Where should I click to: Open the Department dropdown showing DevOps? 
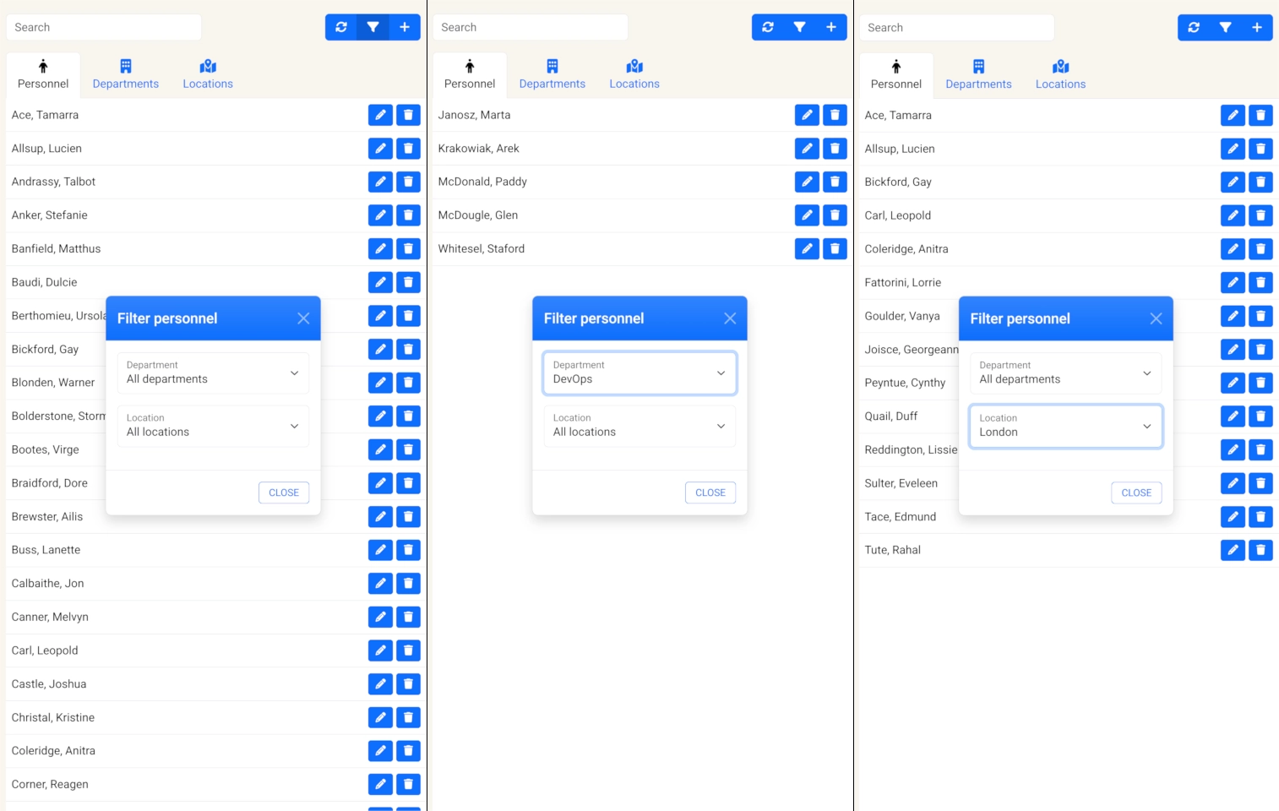coord(639,373)
